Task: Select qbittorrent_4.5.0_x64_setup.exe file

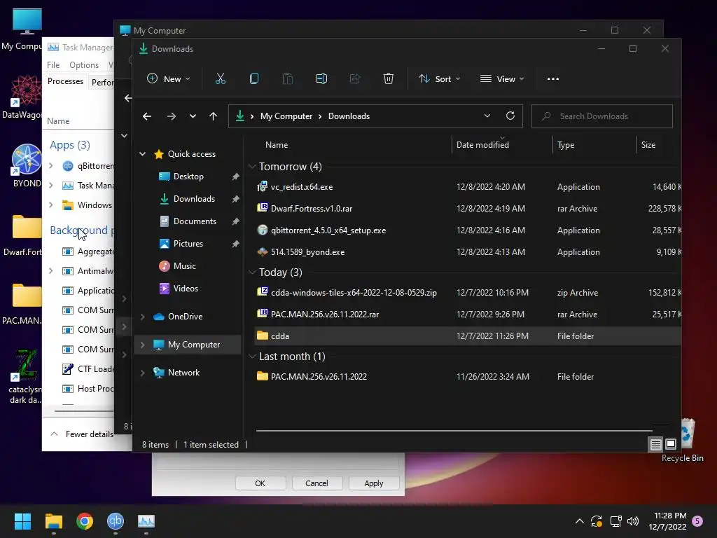Action: pos(466,230)
